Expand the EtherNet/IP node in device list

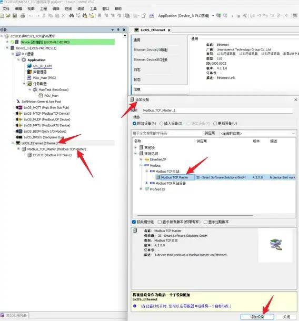141,159
